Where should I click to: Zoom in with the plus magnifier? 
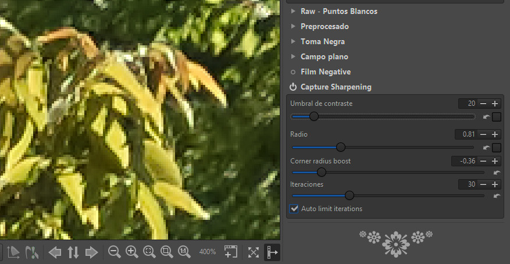click(x=132, y=252)
